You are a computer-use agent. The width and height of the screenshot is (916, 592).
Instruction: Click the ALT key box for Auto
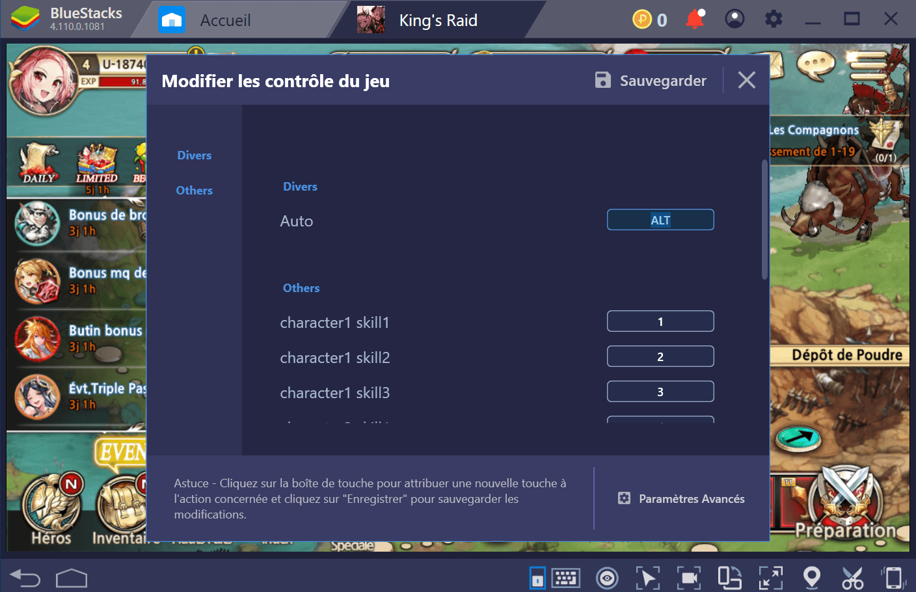[x=660, y=220]
